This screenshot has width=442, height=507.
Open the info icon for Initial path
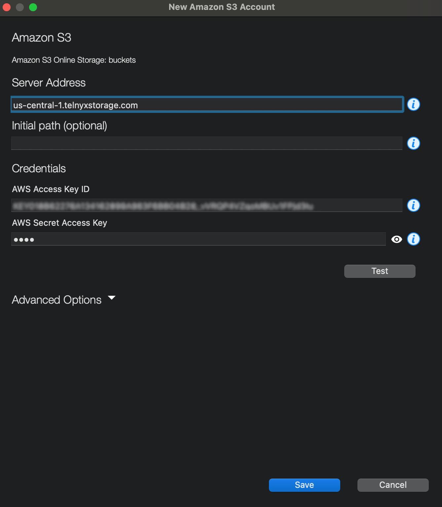tap(413, 143)
